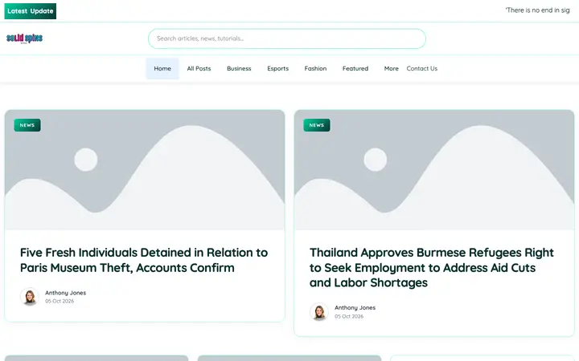Screen dimensions: 579x361
Task: Click the Latest Update label
Action: click(x=31, y=11)
